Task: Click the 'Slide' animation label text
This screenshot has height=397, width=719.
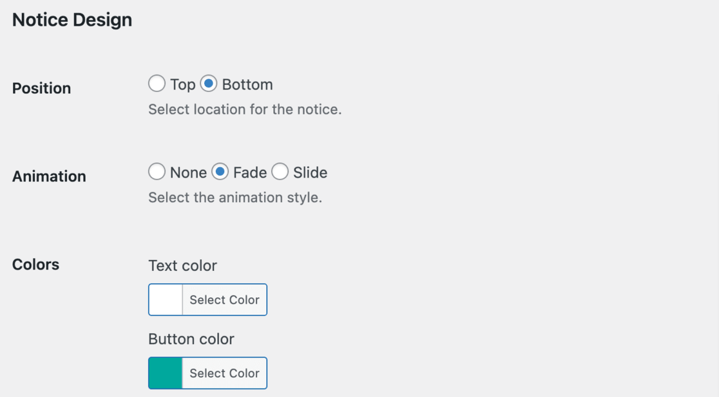Action: [x=310, y=173]
